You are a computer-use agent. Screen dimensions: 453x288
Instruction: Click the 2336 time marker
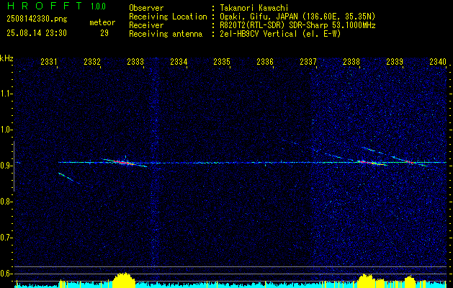[265, 61]
